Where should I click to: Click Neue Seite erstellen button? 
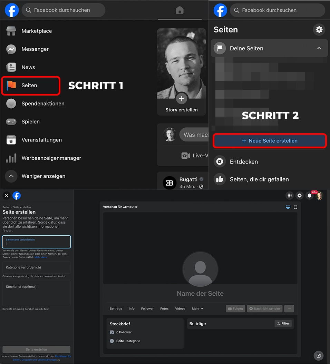pyautogui.click(x=270, y=141)
